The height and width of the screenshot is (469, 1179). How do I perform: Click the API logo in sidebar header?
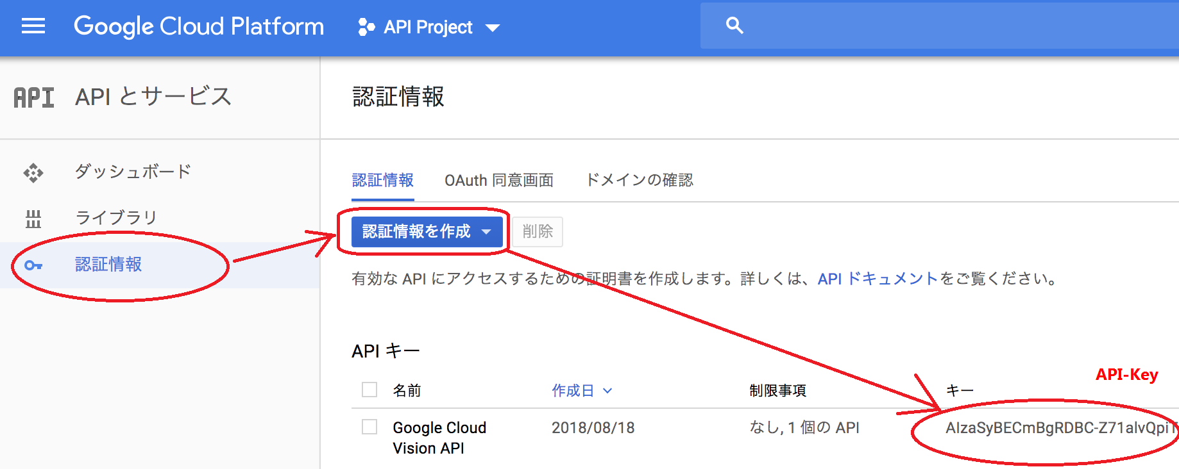(x=34, y=97)
